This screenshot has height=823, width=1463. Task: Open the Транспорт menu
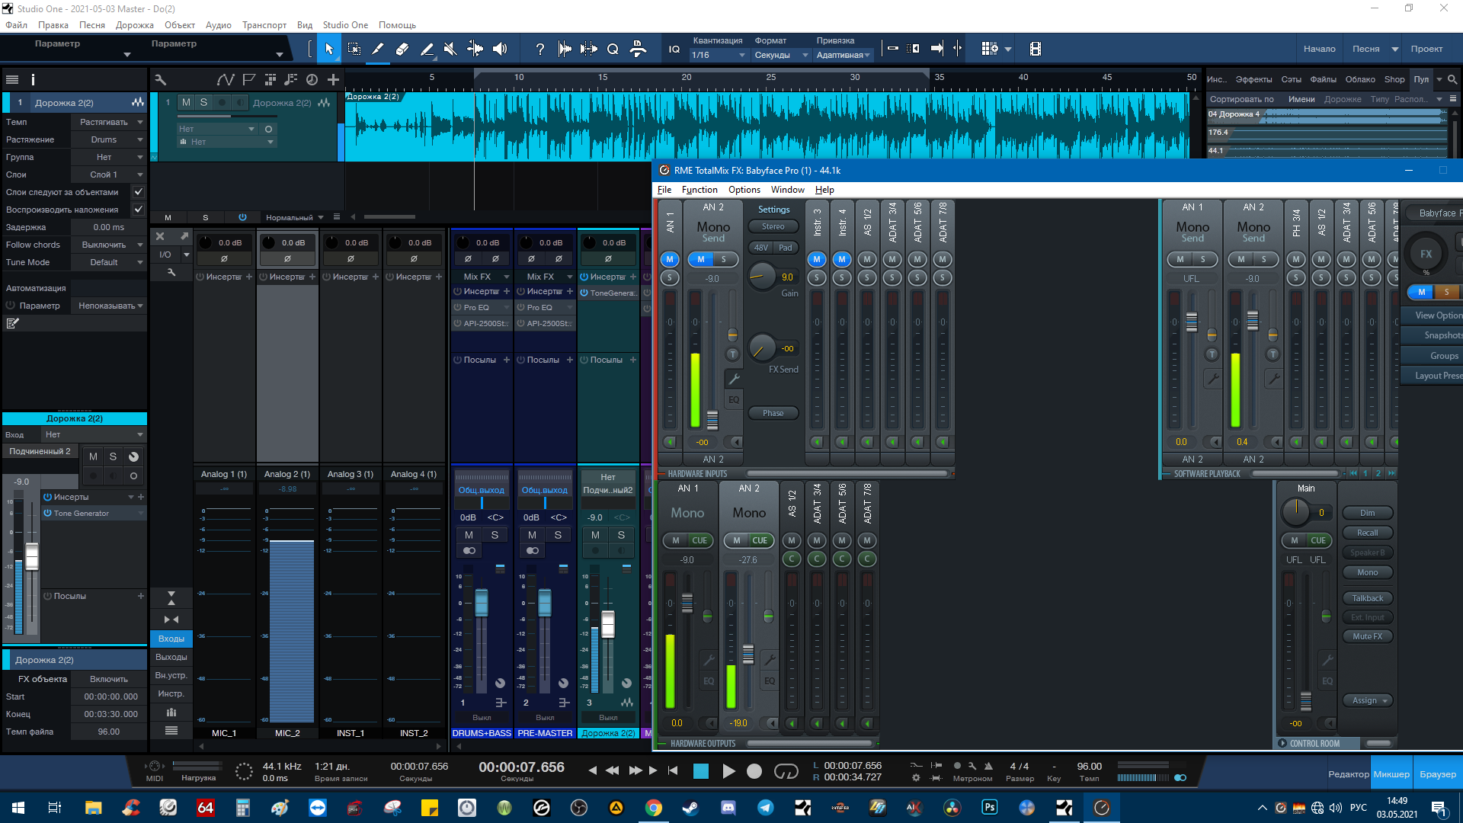(264, 25)
